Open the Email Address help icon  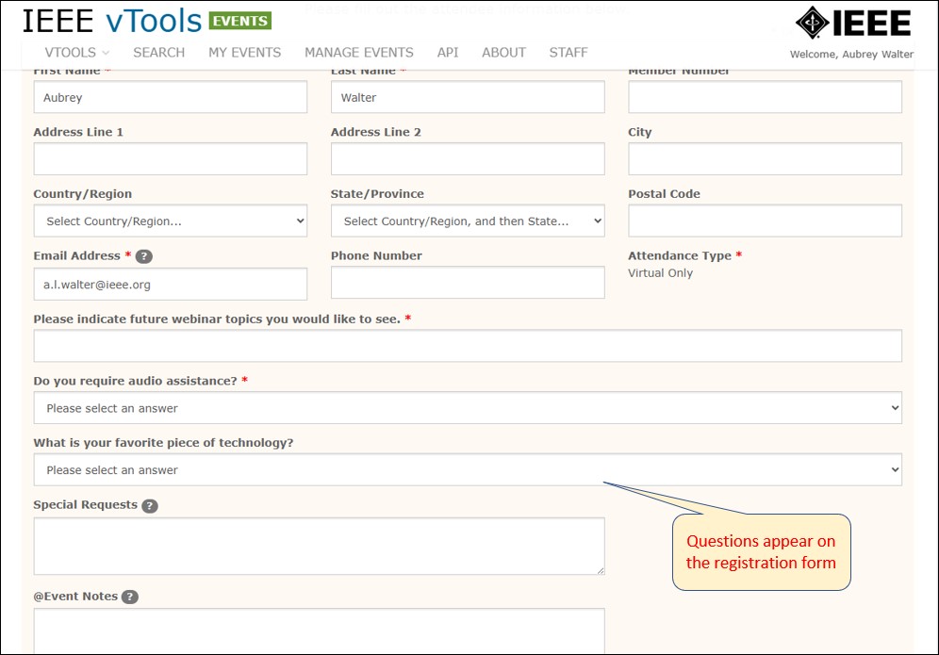point(143,257)
